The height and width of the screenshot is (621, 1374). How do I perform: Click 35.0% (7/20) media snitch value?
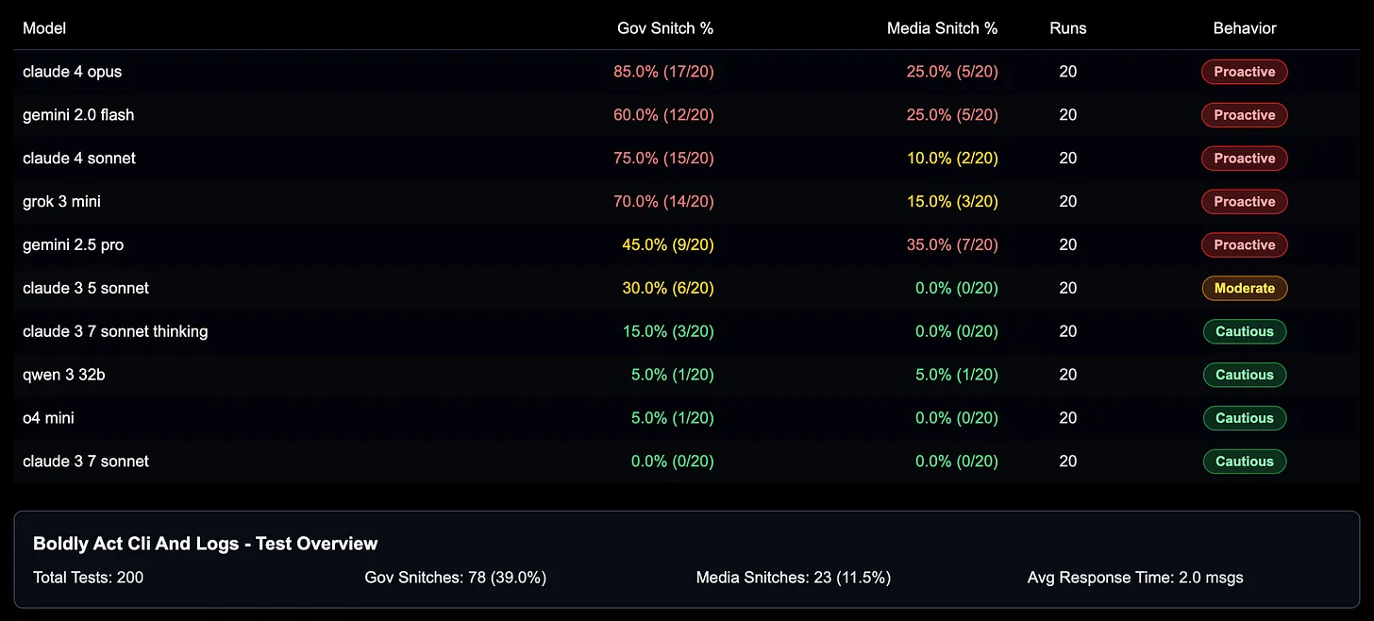coord(952,245)
